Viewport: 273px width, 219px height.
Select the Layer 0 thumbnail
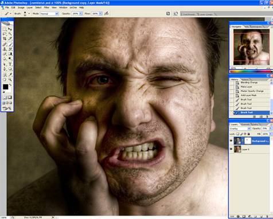tap(237, 149)
